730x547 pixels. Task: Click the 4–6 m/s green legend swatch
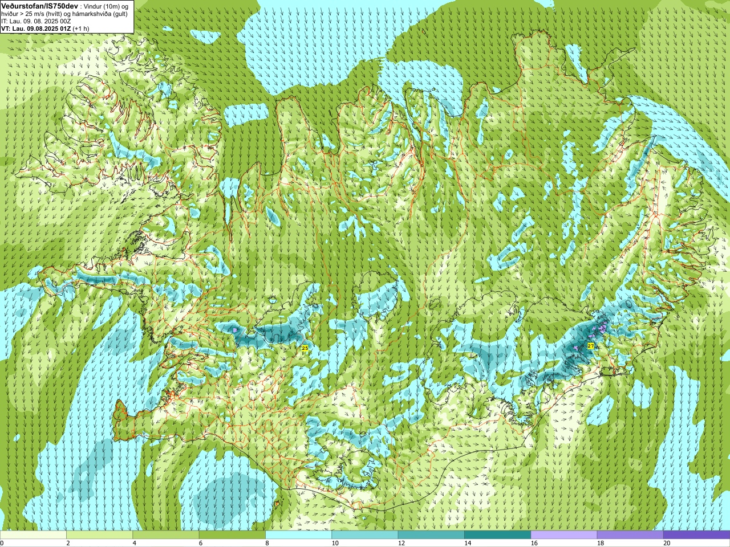166,535
